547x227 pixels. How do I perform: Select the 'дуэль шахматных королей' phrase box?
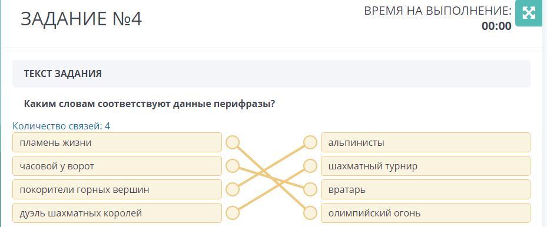(117, 213)
